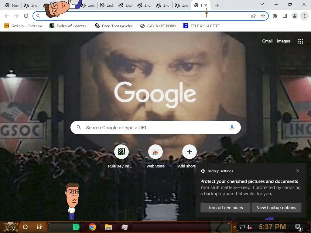Open Cortana circle icon on taskbar
Screen dimensions: 311x233
[x=25, y=227]
